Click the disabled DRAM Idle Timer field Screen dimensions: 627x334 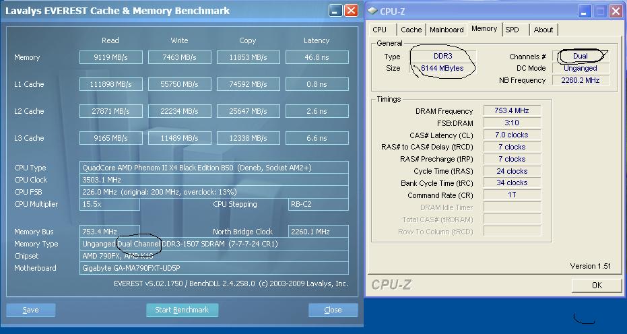[513, 207]
